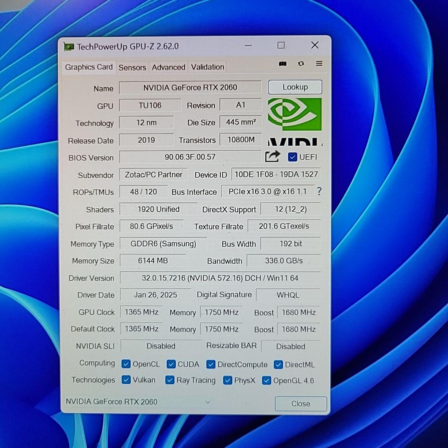Viewport: 448px width, 448px height.
Task: Capture a screenshot using the camera icon
Action: (x=282, y=63)
